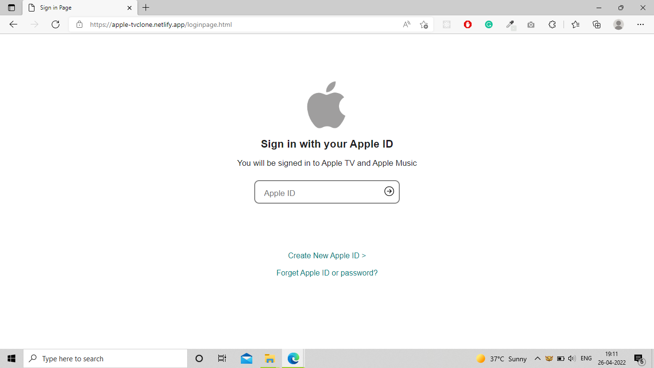Open the red Opera-style extension icon
Image resolution: width=654 pixels, height=368 pixels.
468,24
